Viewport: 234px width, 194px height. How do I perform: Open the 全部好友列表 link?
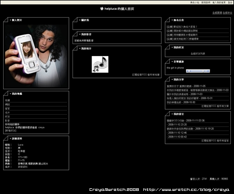click(198, 54)
